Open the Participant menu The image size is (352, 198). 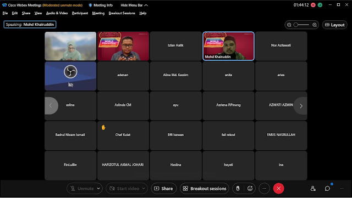(x=80, y=13)
